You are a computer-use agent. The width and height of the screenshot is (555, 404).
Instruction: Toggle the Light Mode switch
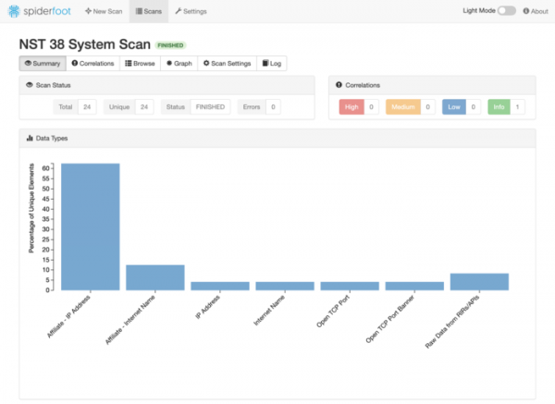[506, 11]
